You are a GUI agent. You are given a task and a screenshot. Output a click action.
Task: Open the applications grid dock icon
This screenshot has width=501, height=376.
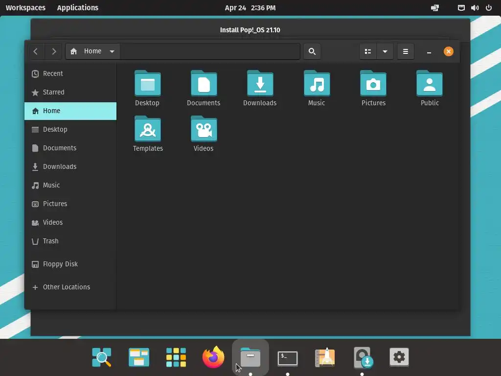pos(176,357)
